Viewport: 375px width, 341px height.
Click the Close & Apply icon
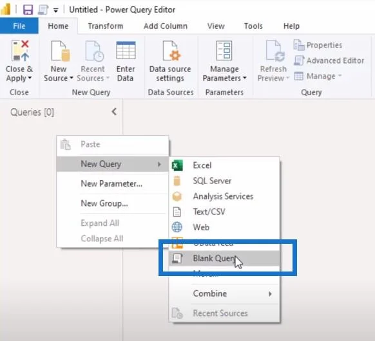(20, 51)
